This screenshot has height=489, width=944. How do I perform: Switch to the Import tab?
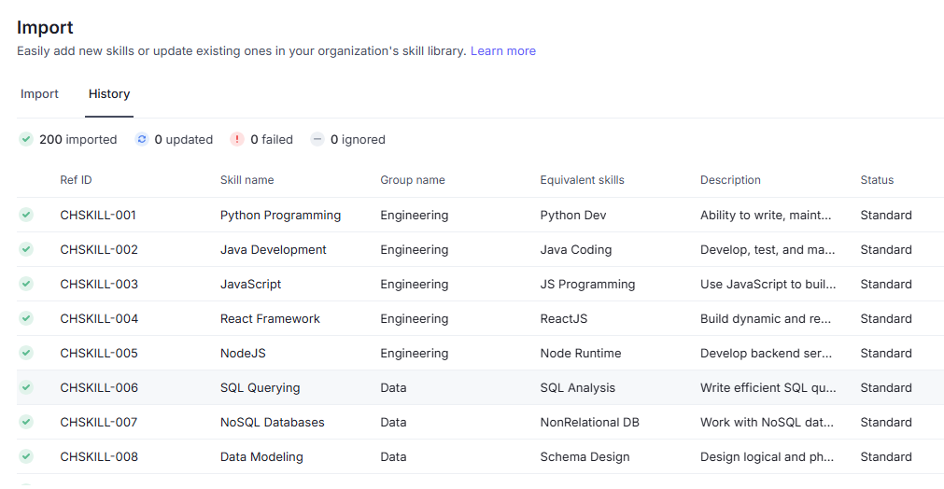tap(39, 94)
